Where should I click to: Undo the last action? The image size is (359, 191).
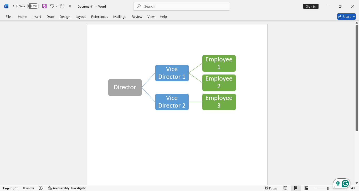click(x=52, y=6)
